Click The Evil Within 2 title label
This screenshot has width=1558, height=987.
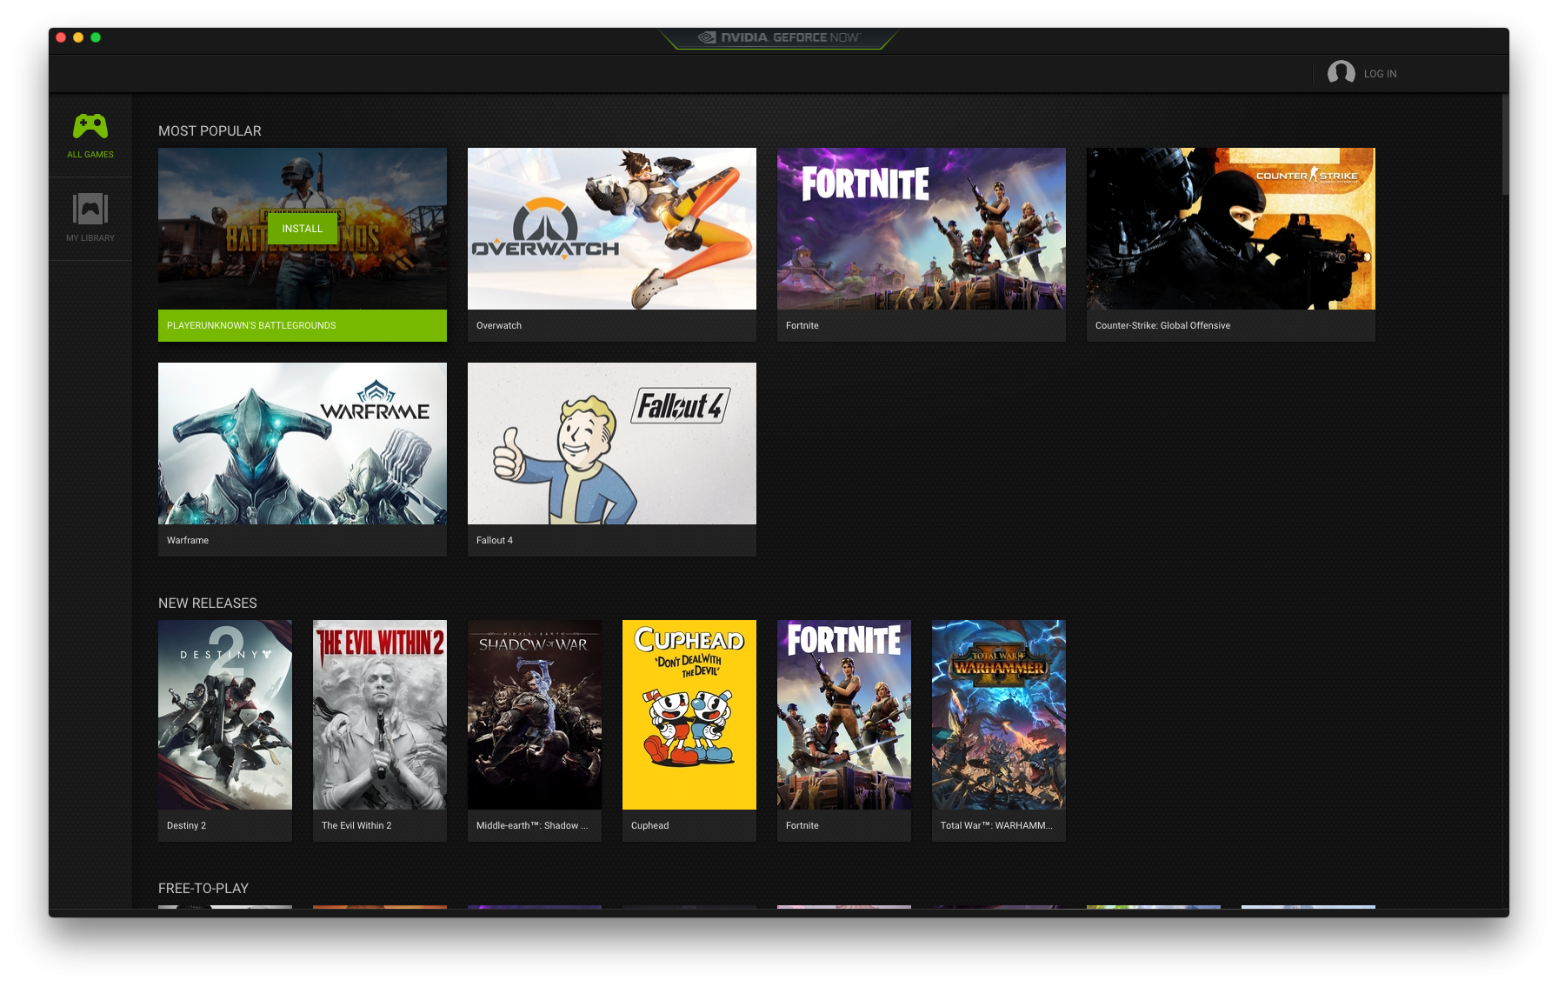coord(356,825)
